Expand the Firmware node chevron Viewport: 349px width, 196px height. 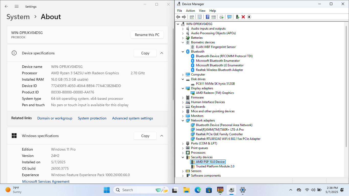[183, 97]
